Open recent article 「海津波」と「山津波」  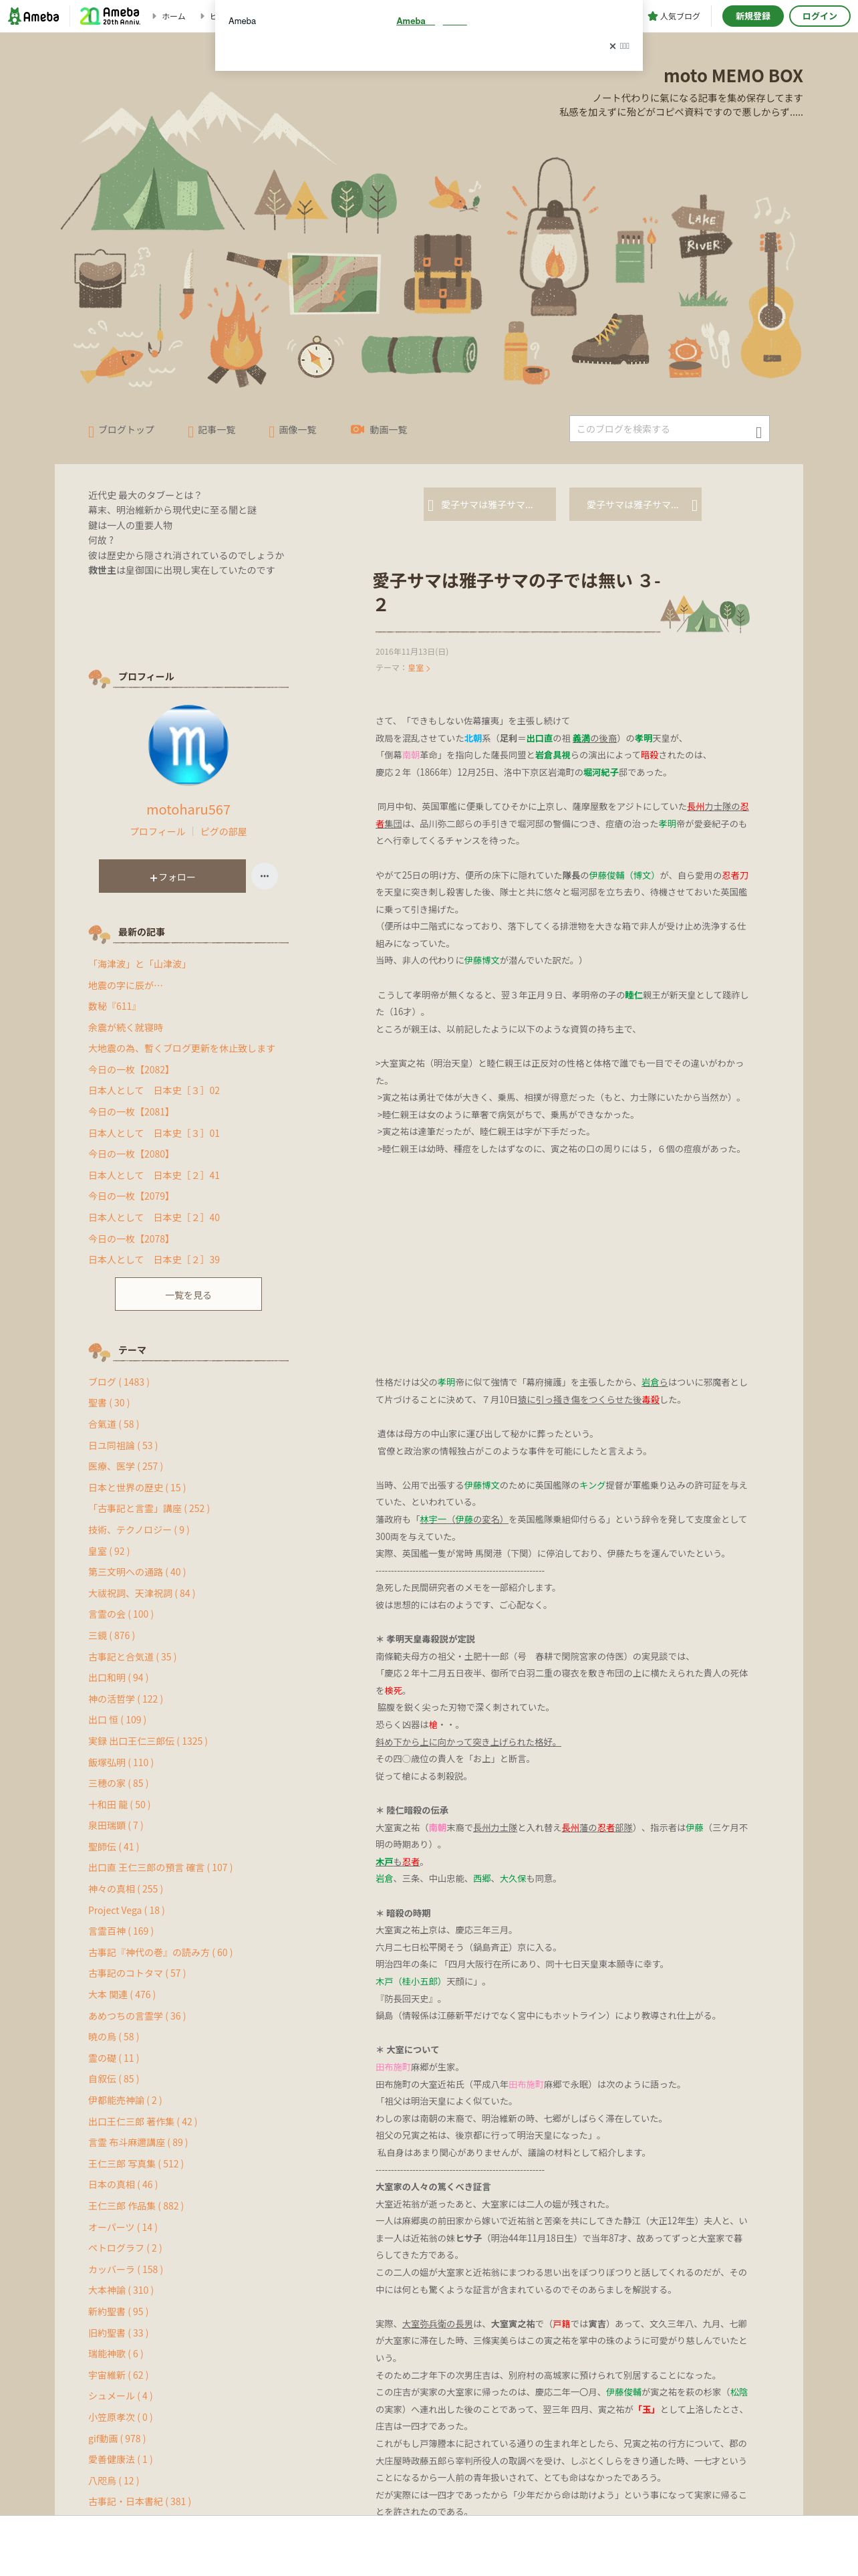[x=139, y=965]
